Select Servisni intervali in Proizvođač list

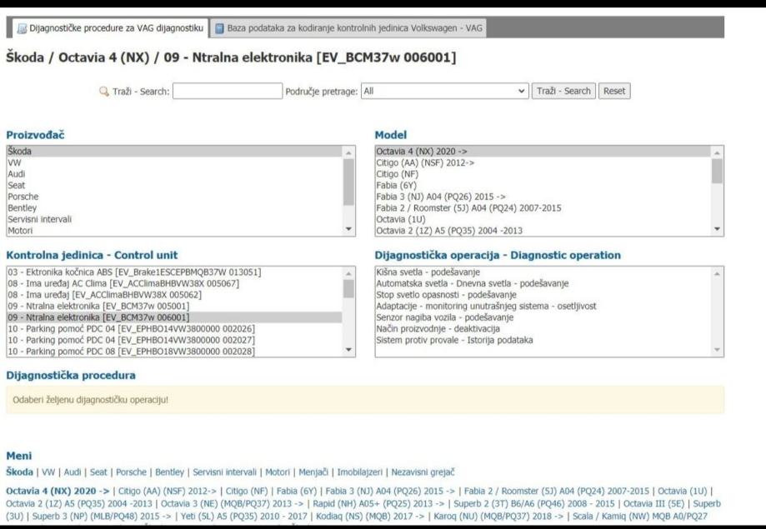click(x=175, y=219)
